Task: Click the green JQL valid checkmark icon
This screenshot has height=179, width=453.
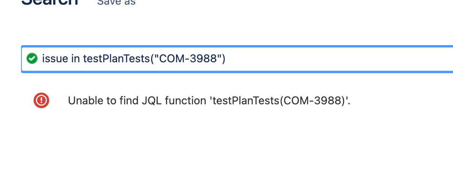Action: point(32,58)
